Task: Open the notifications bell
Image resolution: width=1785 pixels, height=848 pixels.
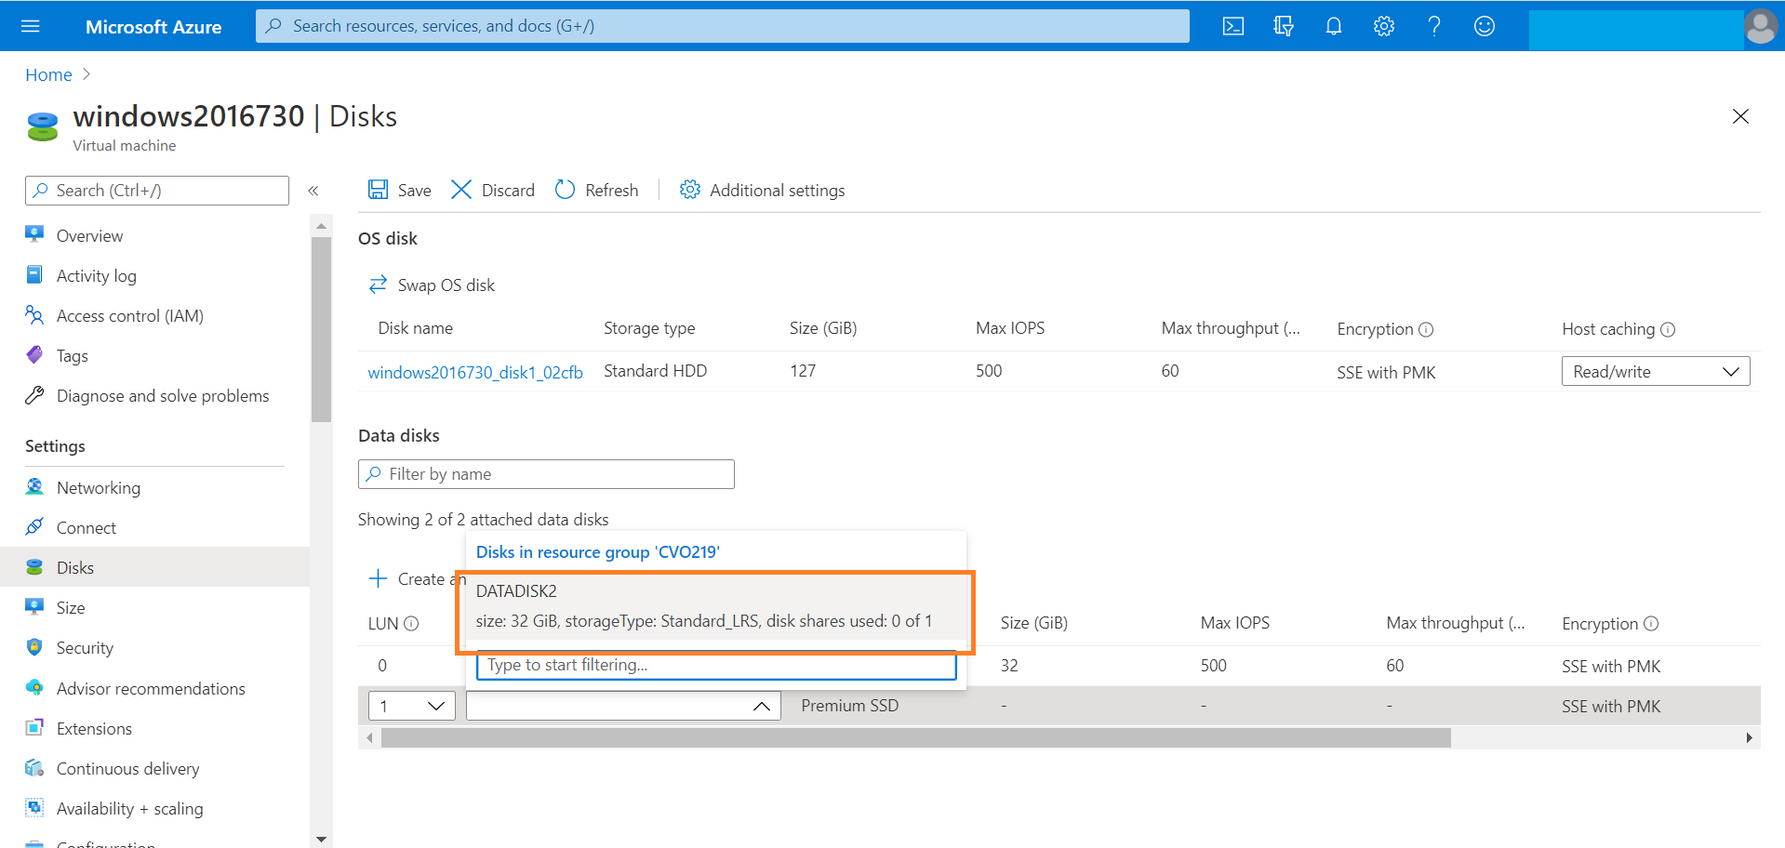Action: click(1333, 26)
